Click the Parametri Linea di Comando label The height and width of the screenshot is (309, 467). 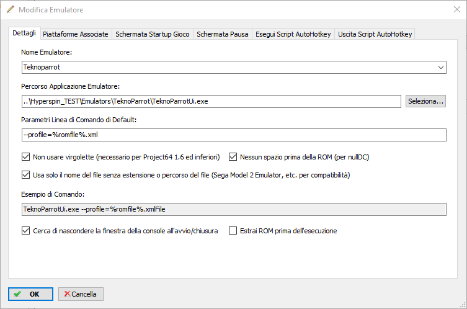[x=79, y=120]
